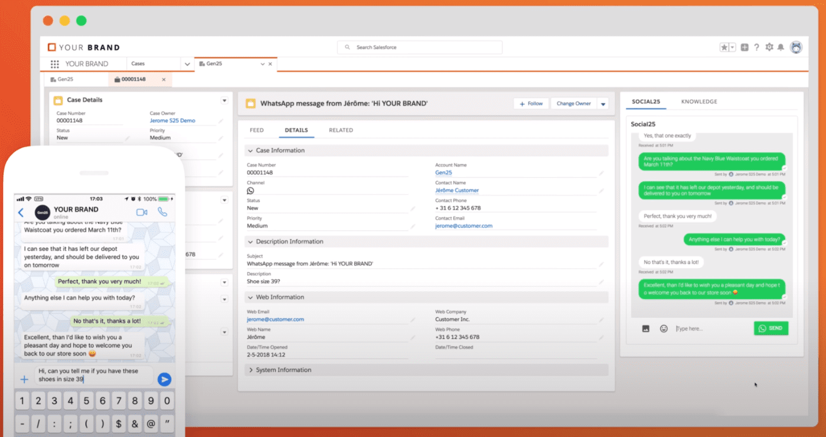This screenshot has height=437, width=826.
Task: Switch to the FEED tab
Action: click(257, 130)
